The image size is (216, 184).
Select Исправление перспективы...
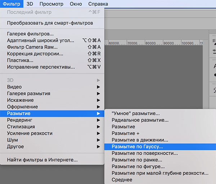(52, 67)
